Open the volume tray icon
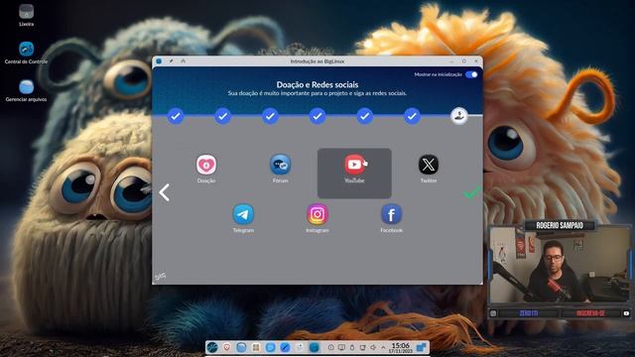635x357 pixels. tap(373, 347)
